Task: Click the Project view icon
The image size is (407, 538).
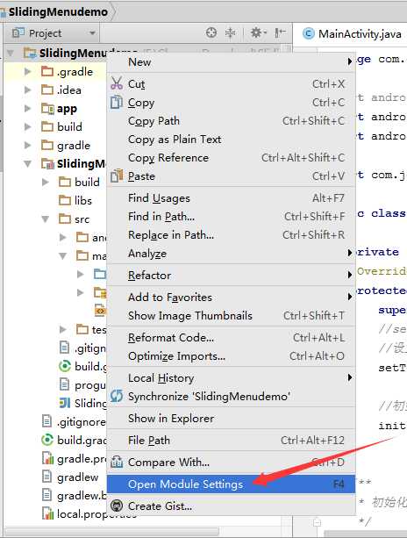Action: [x=18, y=33]
